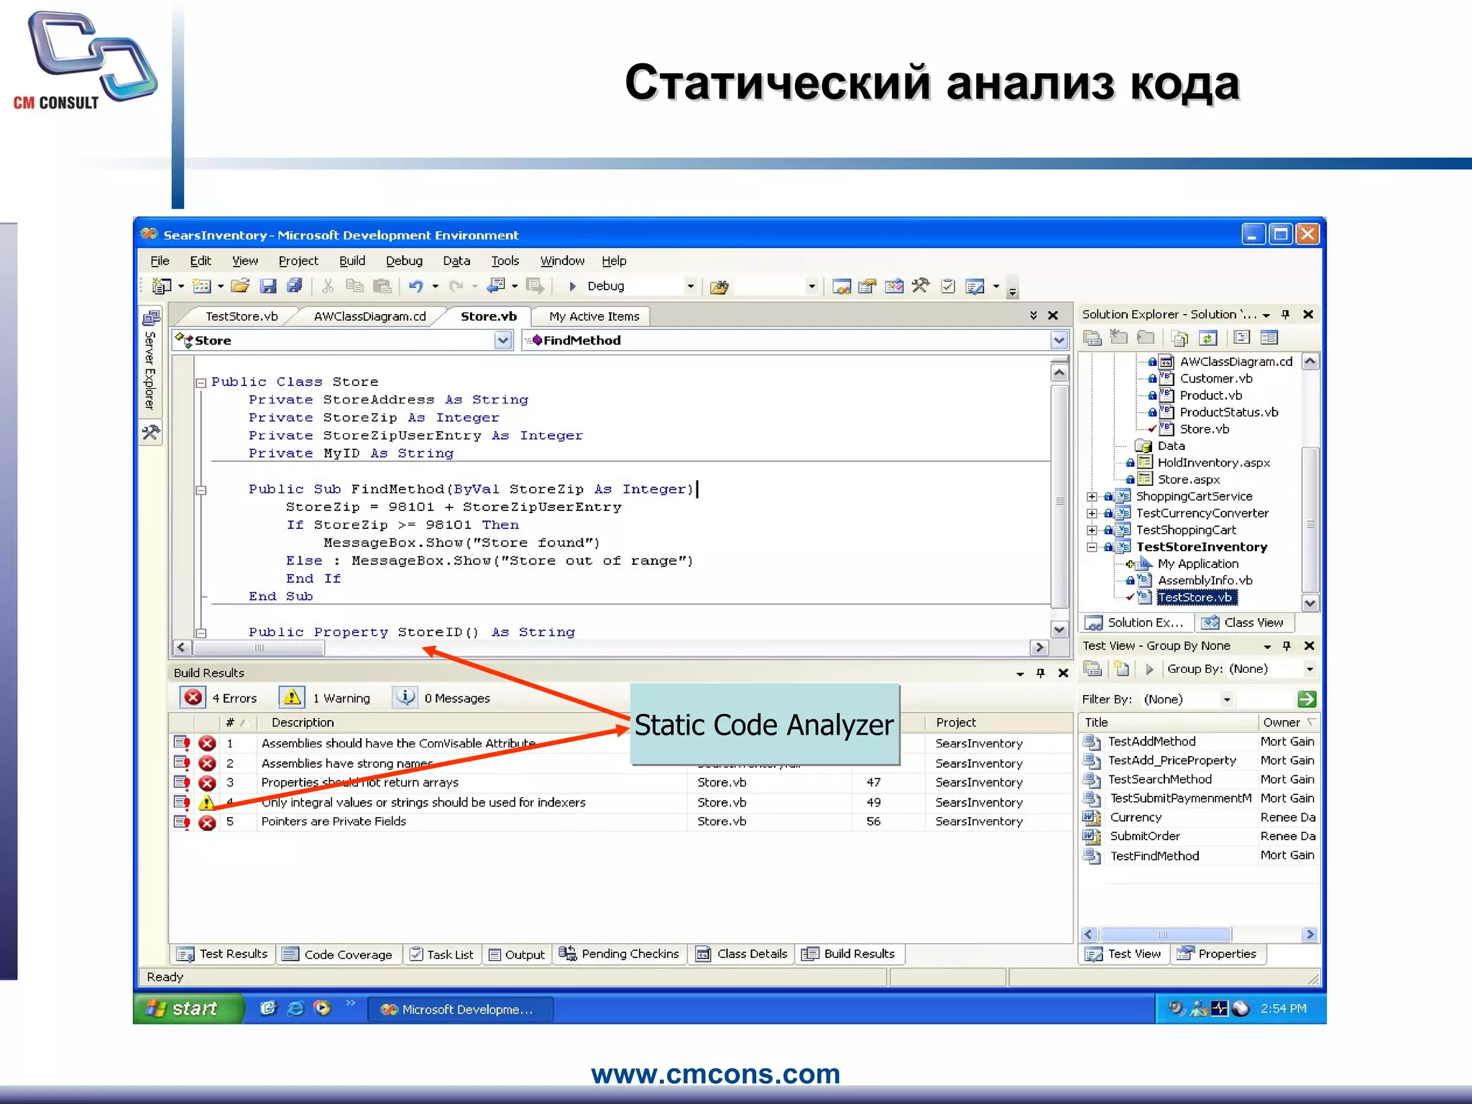Open the Server Explorer sidebar icon

[151, 318]
